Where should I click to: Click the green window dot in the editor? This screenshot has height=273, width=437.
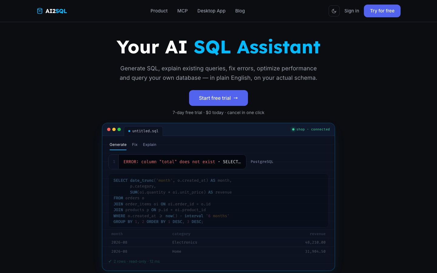click(x=119, y=129)
